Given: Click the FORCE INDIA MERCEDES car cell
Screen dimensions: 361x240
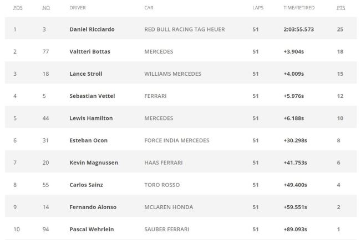Looking at the screenshot, I should pos(176,140).
